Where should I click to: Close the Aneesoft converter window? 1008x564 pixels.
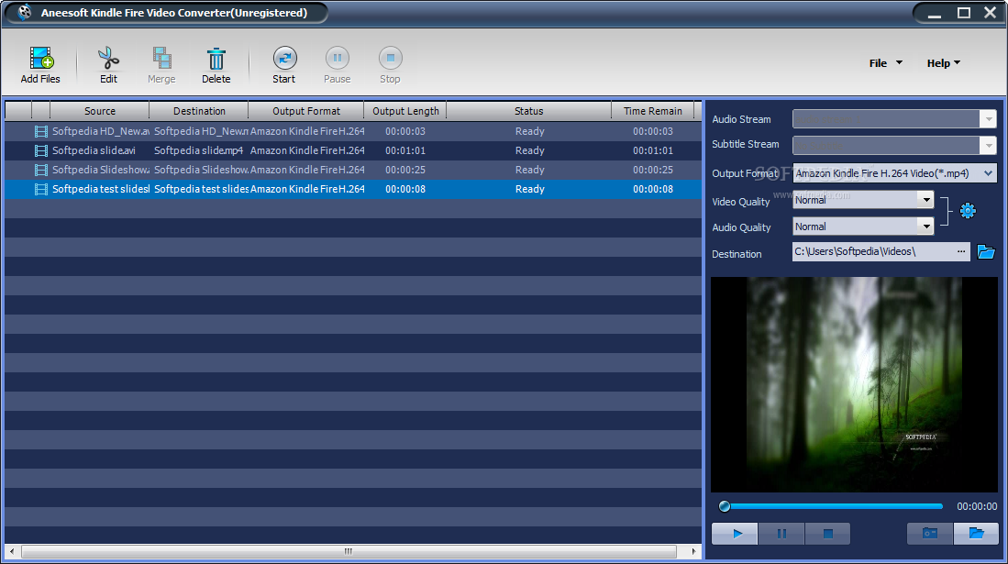[991, 13]
